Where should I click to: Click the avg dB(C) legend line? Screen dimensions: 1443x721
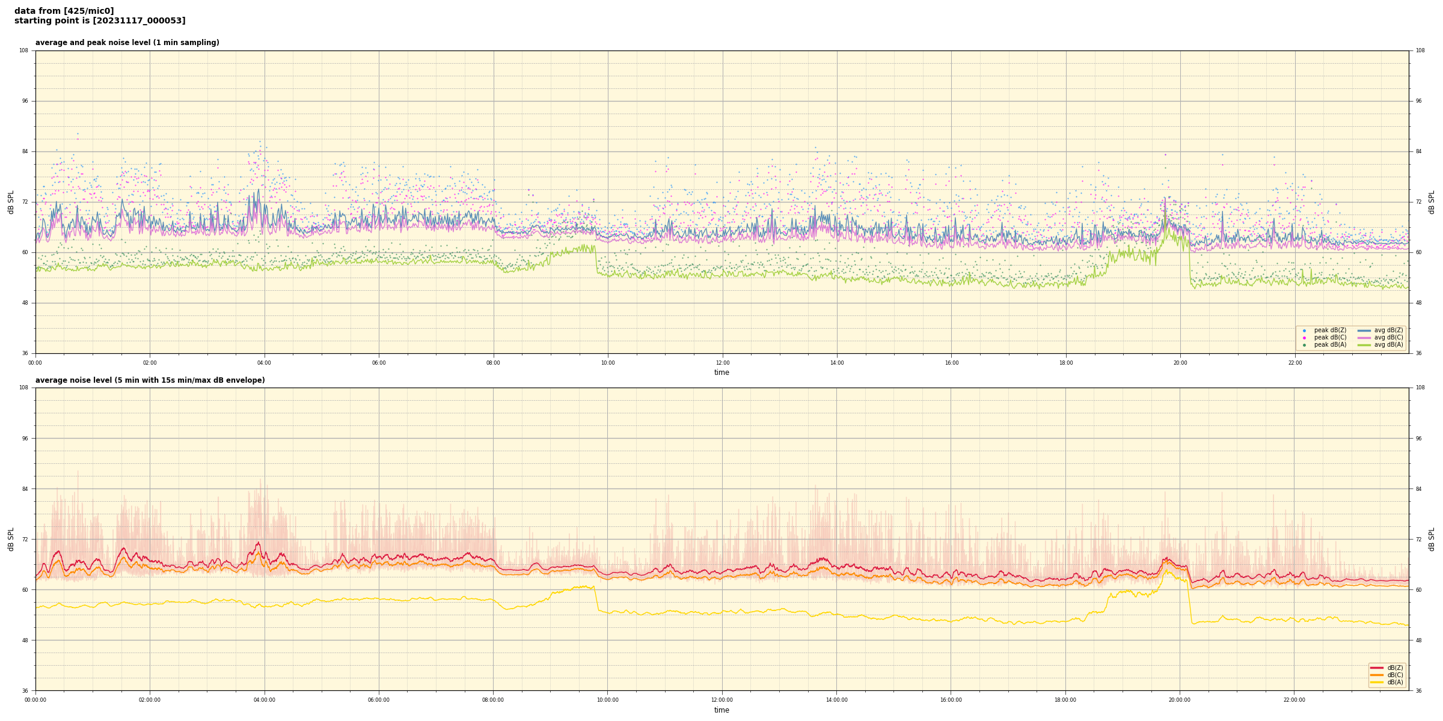pos(1364,338)
